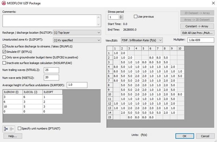The image size is (217, 142).
Task: Click the Num trailing waves (NTRAIL2) field
Action: pyautogui.click(x=51, y=70)
